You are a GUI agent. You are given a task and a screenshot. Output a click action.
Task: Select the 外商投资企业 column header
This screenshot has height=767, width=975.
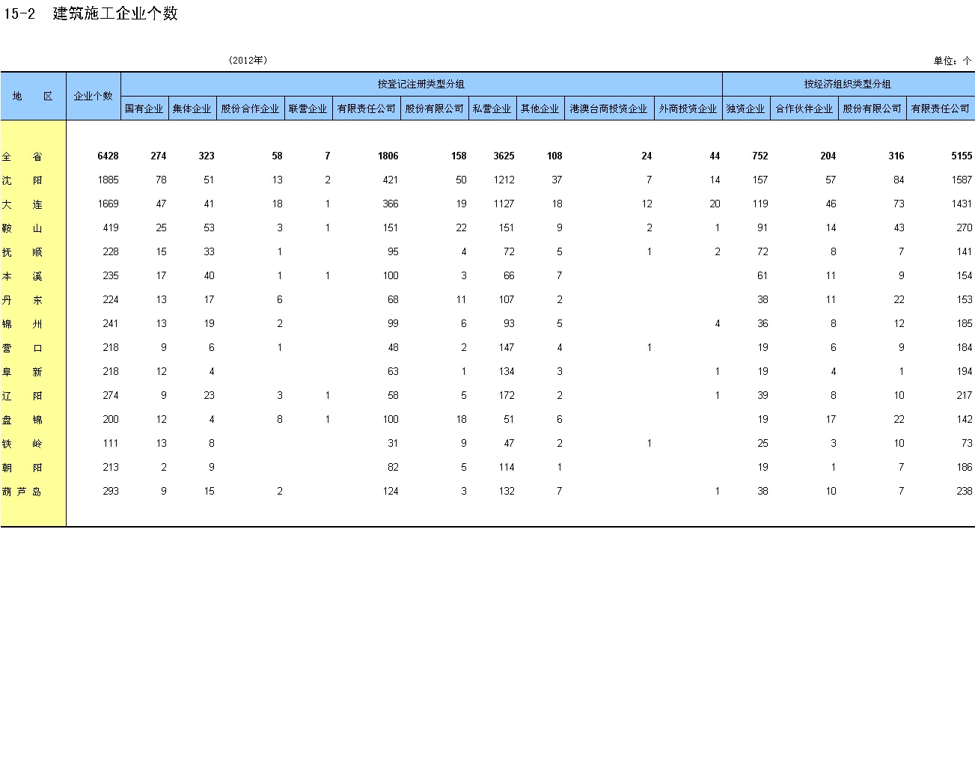point(688,109)
